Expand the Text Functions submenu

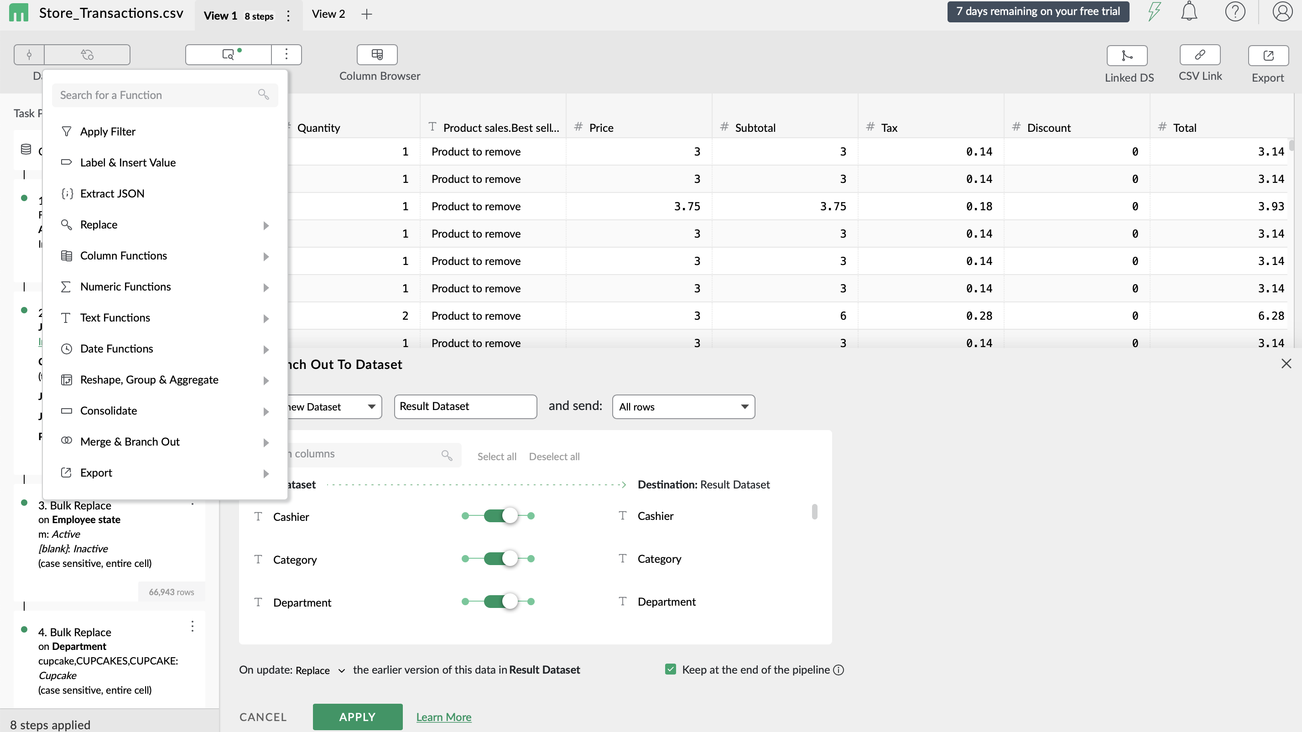pyautogui.click(x=115, y=317)
